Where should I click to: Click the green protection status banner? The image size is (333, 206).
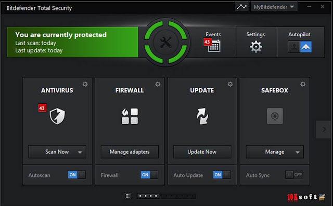tap(72, 42)
